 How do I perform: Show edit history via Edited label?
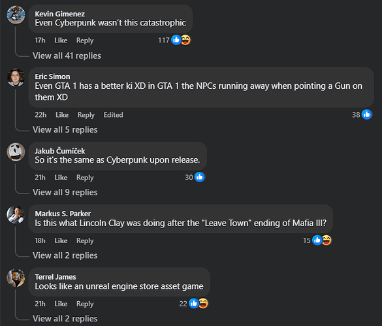tap(113, 115)
